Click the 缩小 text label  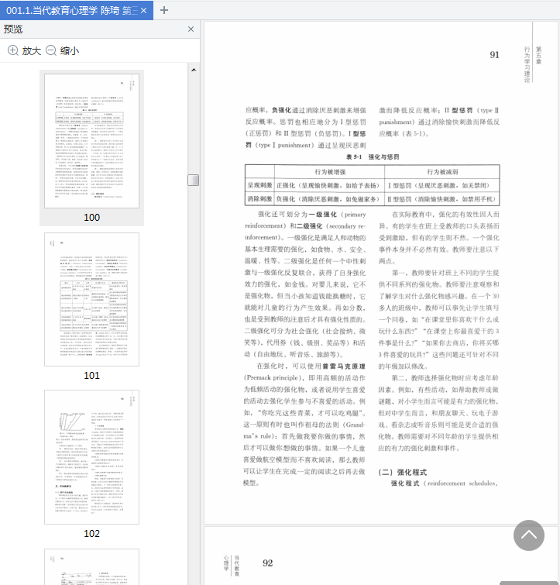pos(70,50)
